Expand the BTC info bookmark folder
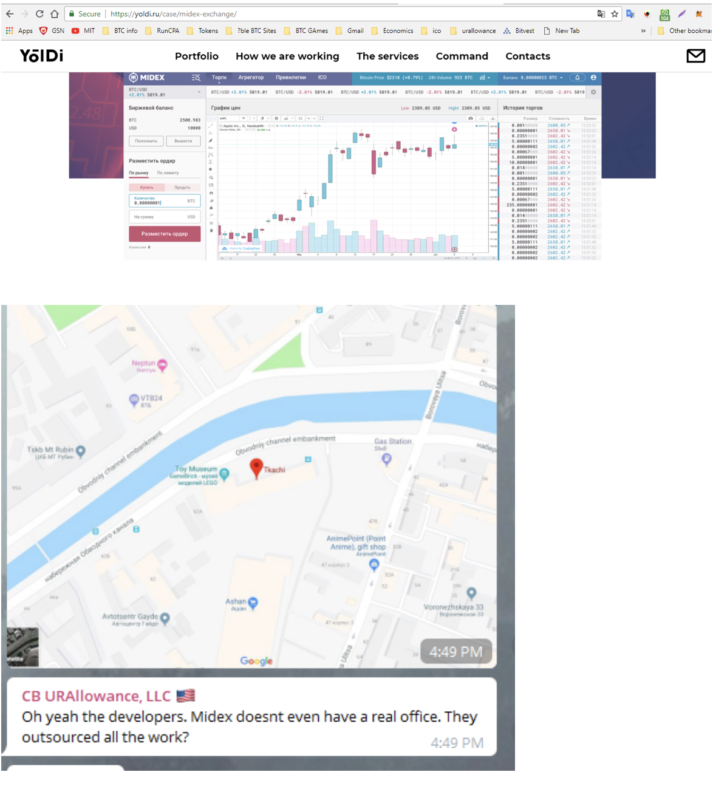This screenshot has width=713, height=806. 120,30
